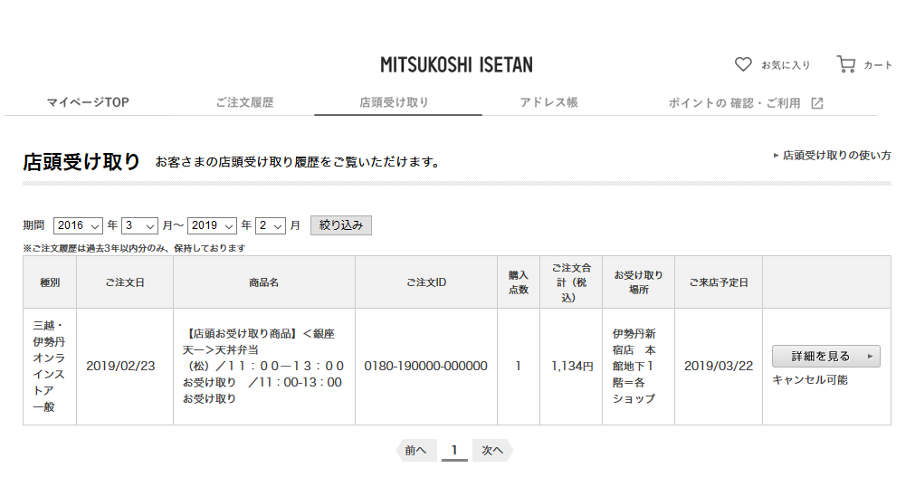Click カート text label
The image size is (915, 487).
coord(878,65)
